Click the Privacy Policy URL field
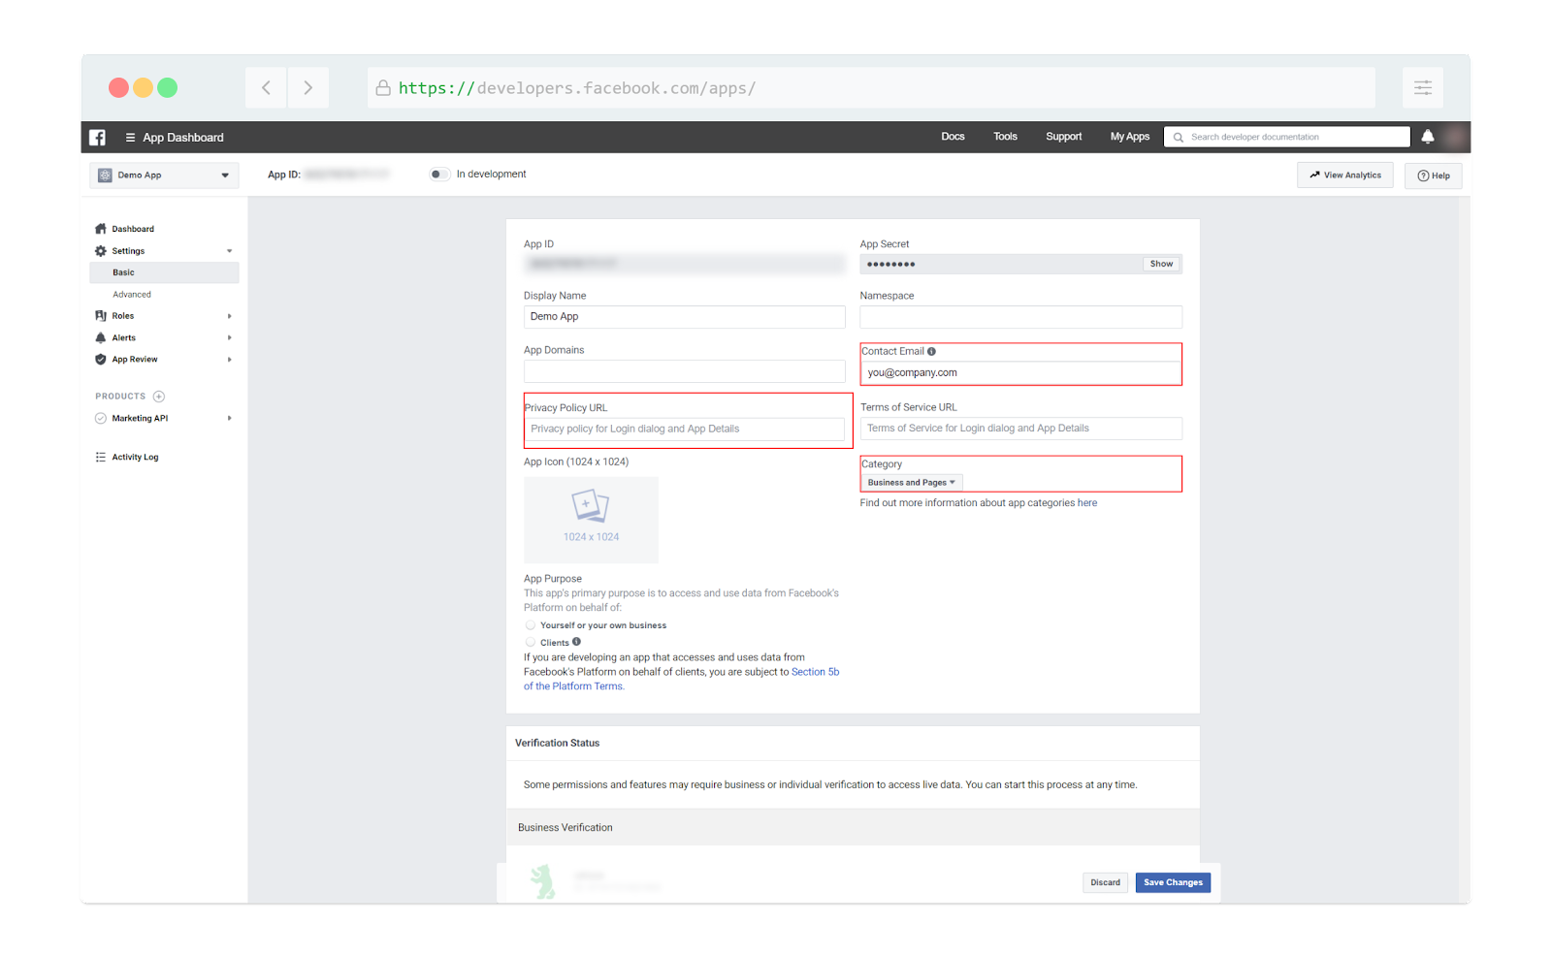 click(684, 429)
